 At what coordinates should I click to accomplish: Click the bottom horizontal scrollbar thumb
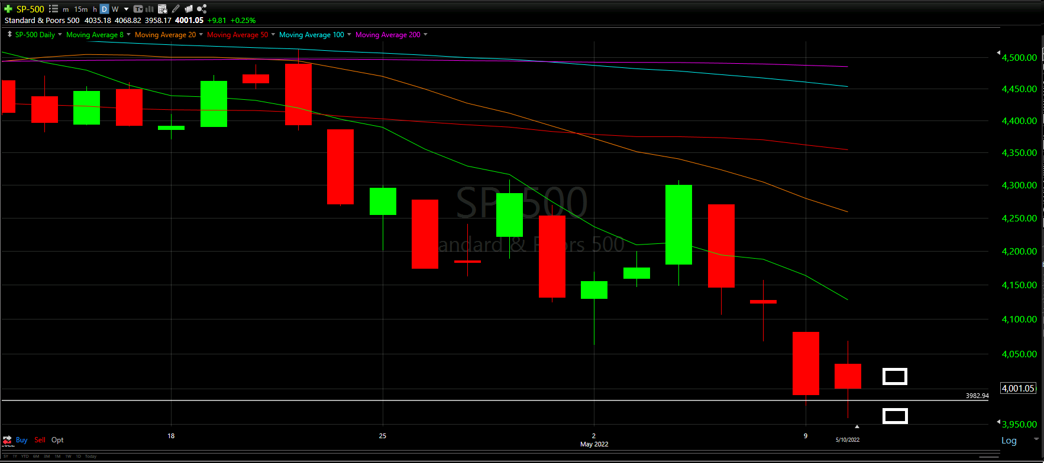988,457
